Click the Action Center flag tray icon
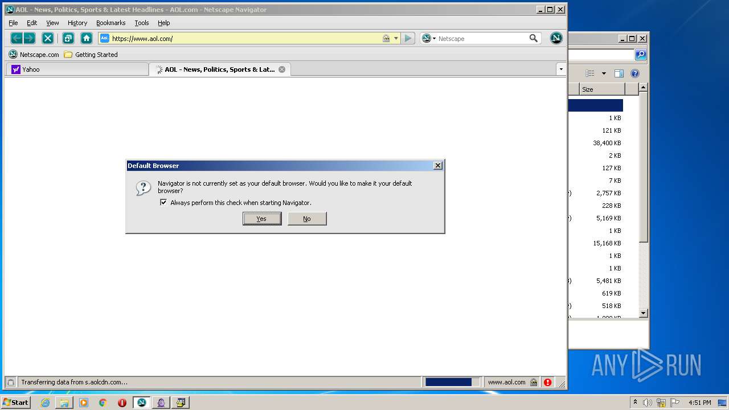The width and height of the screenshot is (729, 410). (675, 403)
